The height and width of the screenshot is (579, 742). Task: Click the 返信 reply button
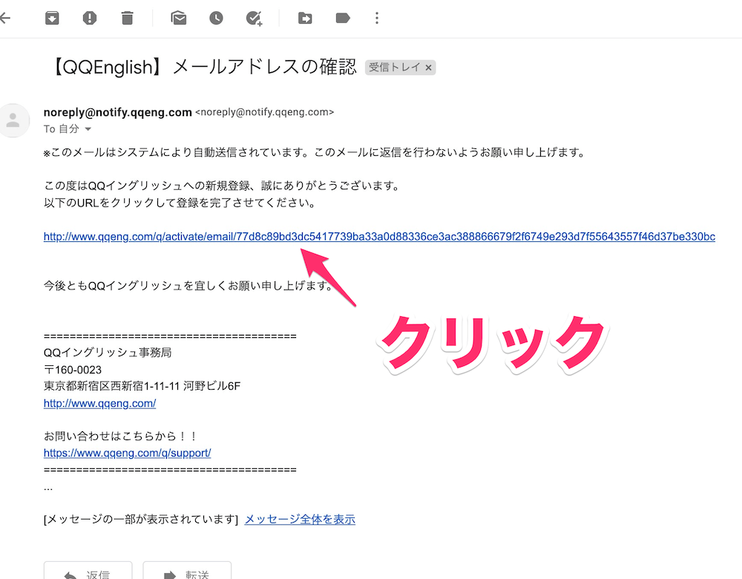[x=88, y=571]
